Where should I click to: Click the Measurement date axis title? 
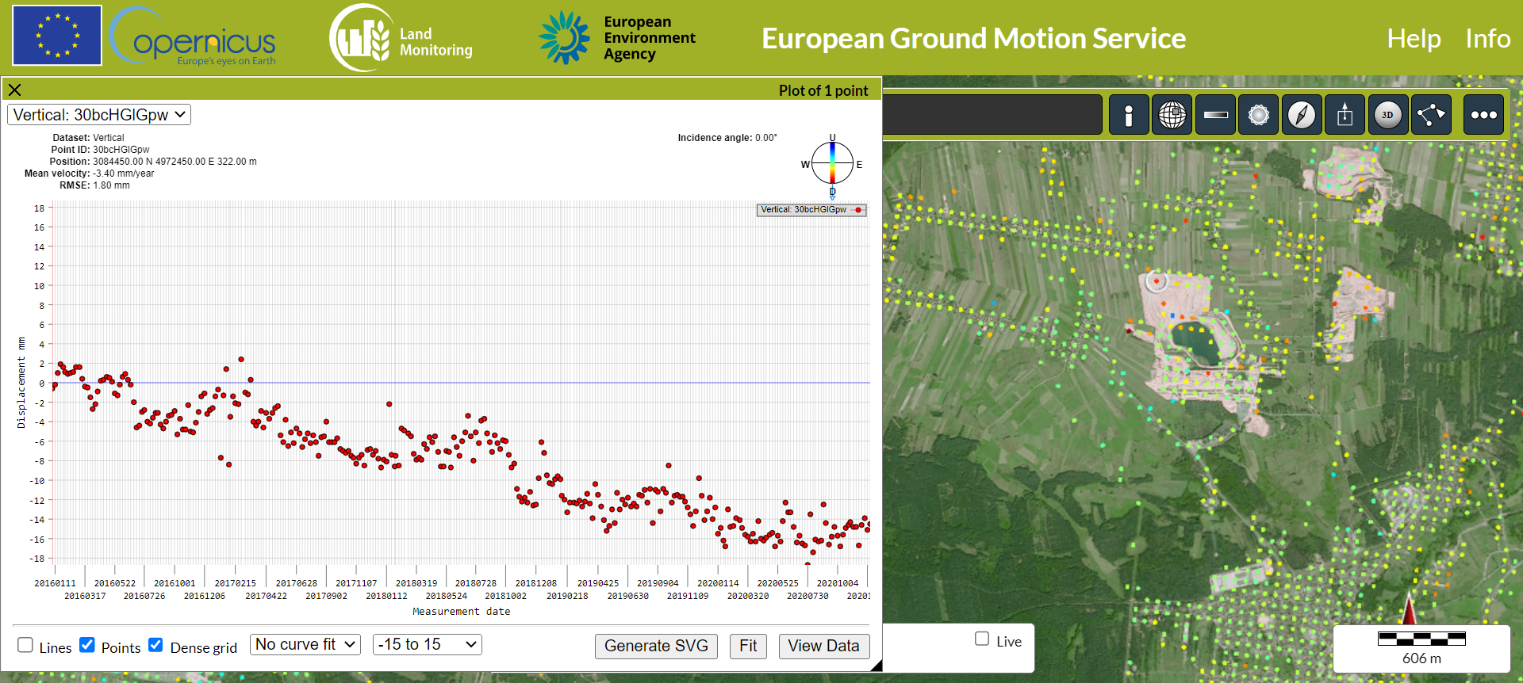[461, 612]
